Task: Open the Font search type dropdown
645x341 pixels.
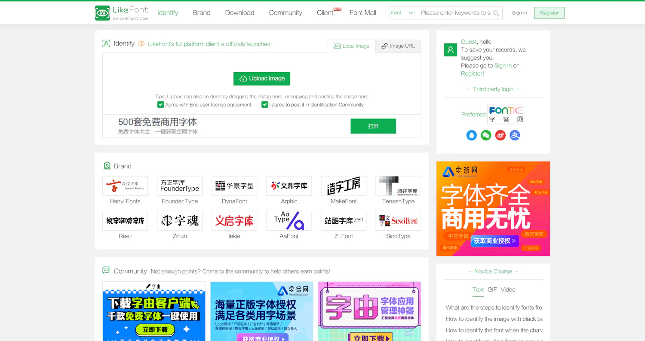Action: coord(402,13)
